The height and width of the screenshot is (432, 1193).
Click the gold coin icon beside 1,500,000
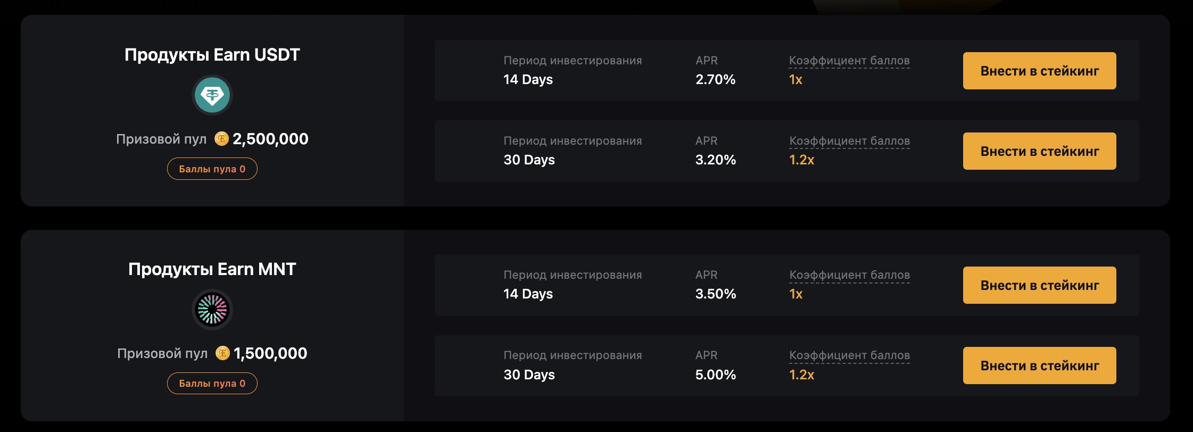click(x=222, y=353)
